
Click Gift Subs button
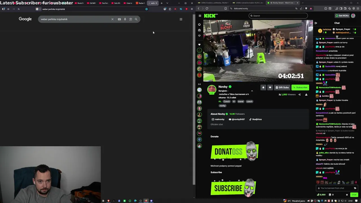tap(282, 87)
